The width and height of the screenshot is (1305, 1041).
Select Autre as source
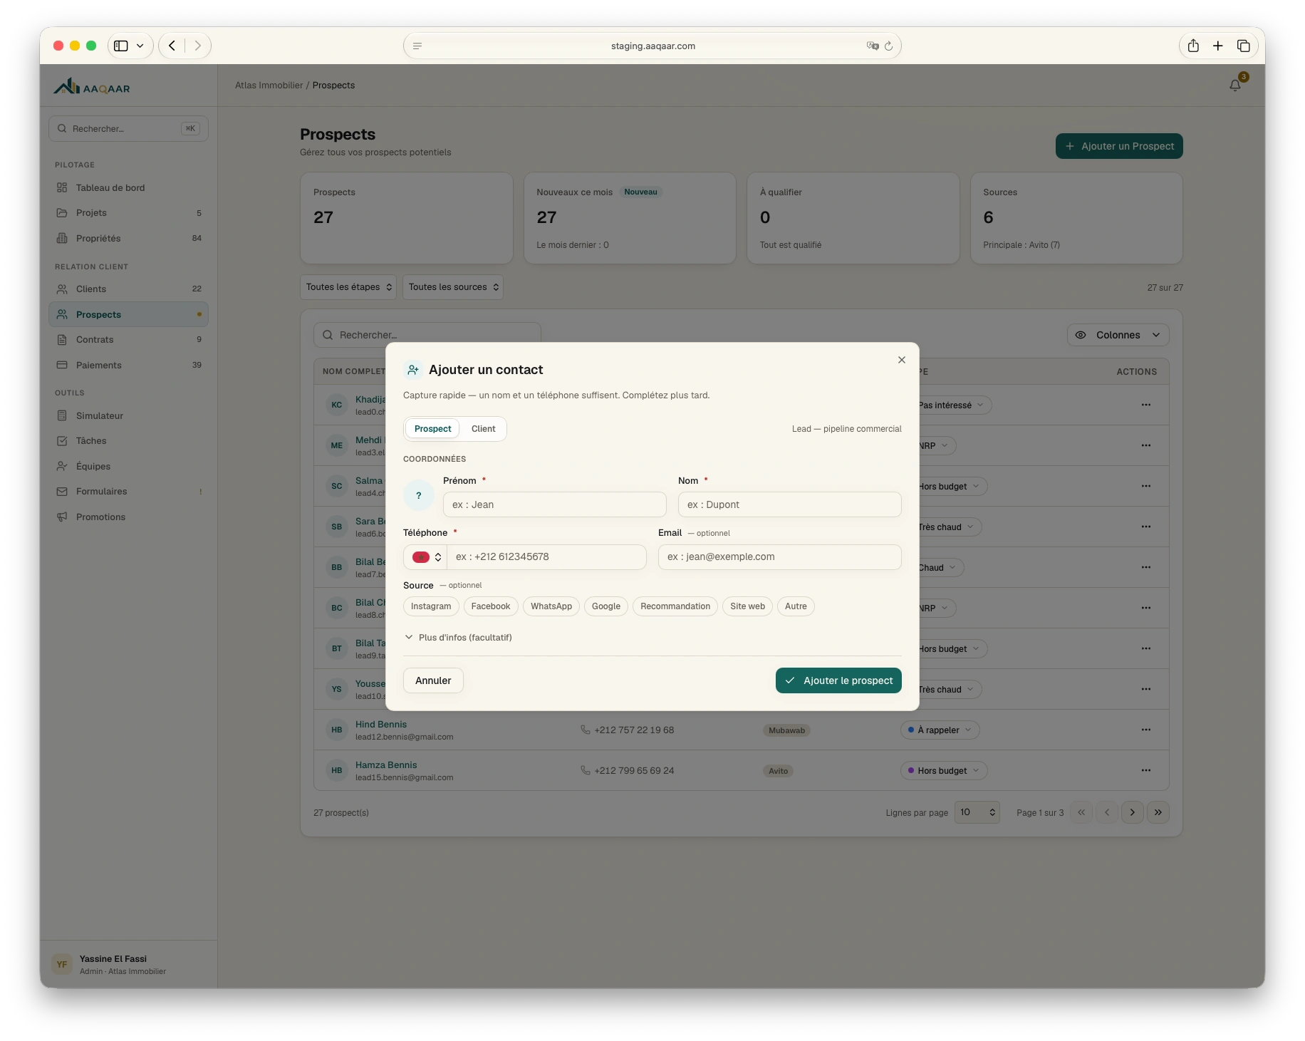tap(796, 606)
